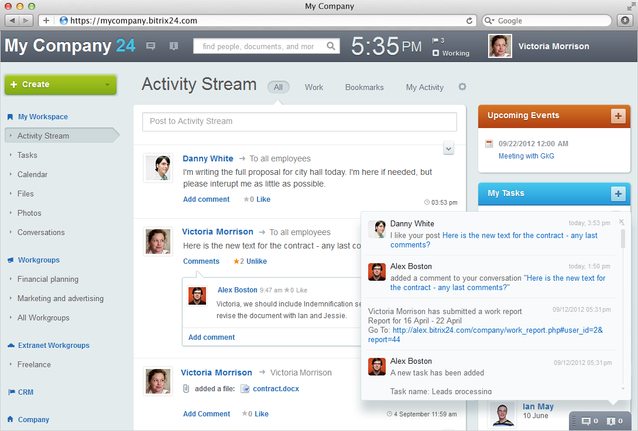
Task: Close the notifications popup
Action: coord(622,222)
